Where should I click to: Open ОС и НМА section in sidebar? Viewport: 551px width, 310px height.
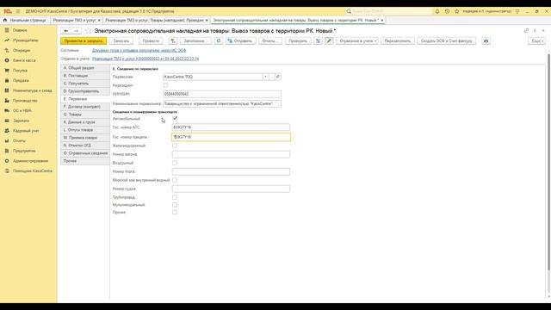coord(22,111)
